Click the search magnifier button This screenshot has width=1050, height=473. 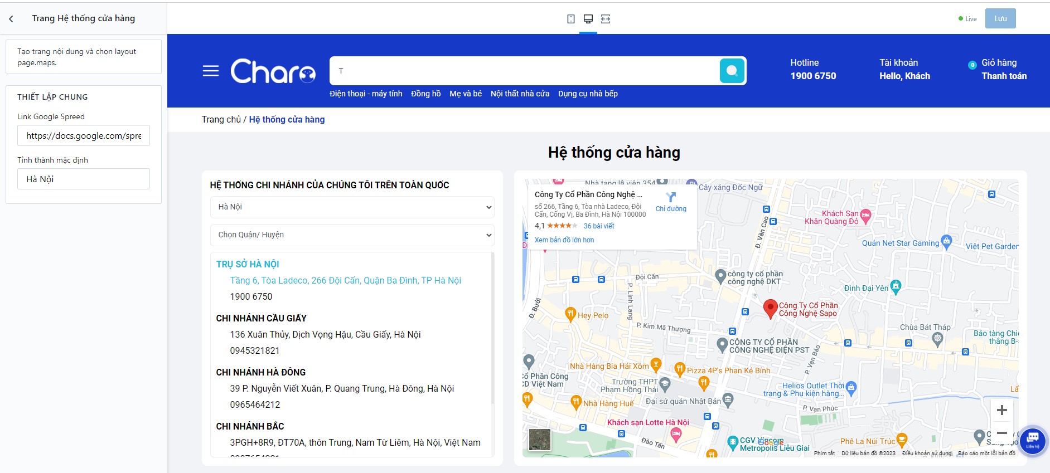tap(732, 71)
